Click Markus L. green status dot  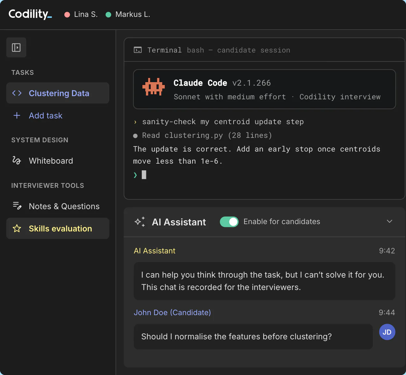coord(108,15)
